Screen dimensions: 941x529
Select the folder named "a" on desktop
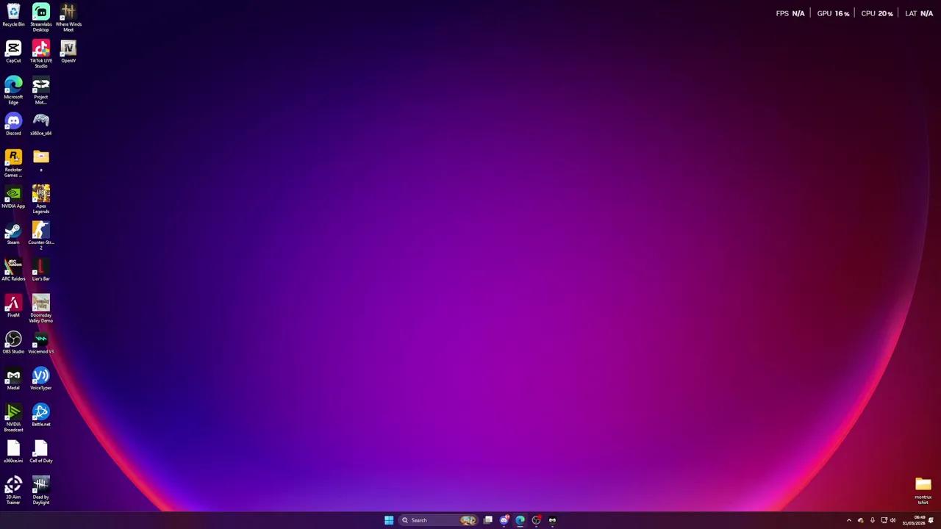tap(41, 161)
